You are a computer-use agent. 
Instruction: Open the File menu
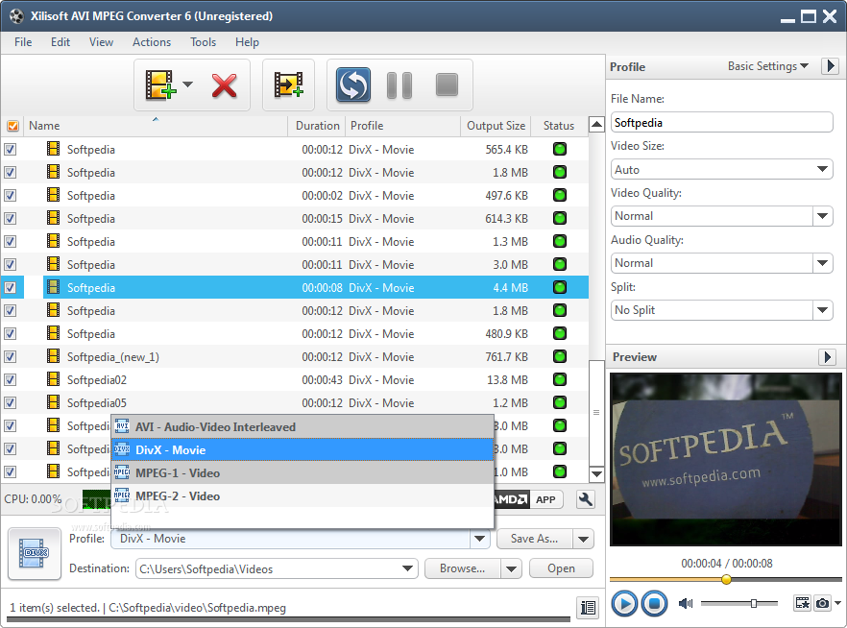click(x=23, y=42)
